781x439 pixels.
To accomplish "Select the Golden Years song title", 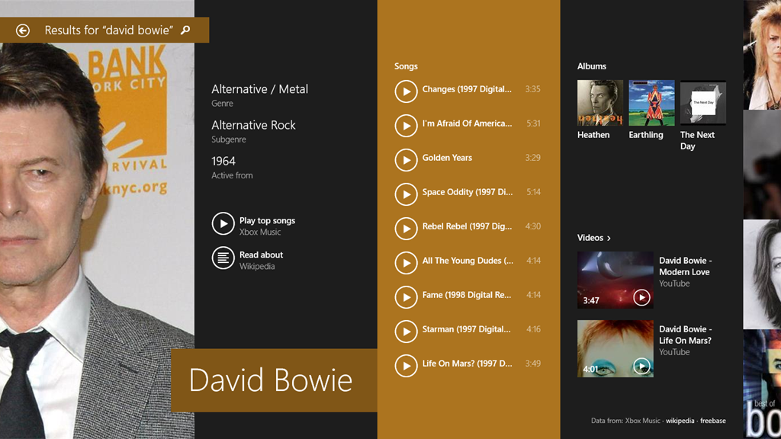I will coord(447,158).
